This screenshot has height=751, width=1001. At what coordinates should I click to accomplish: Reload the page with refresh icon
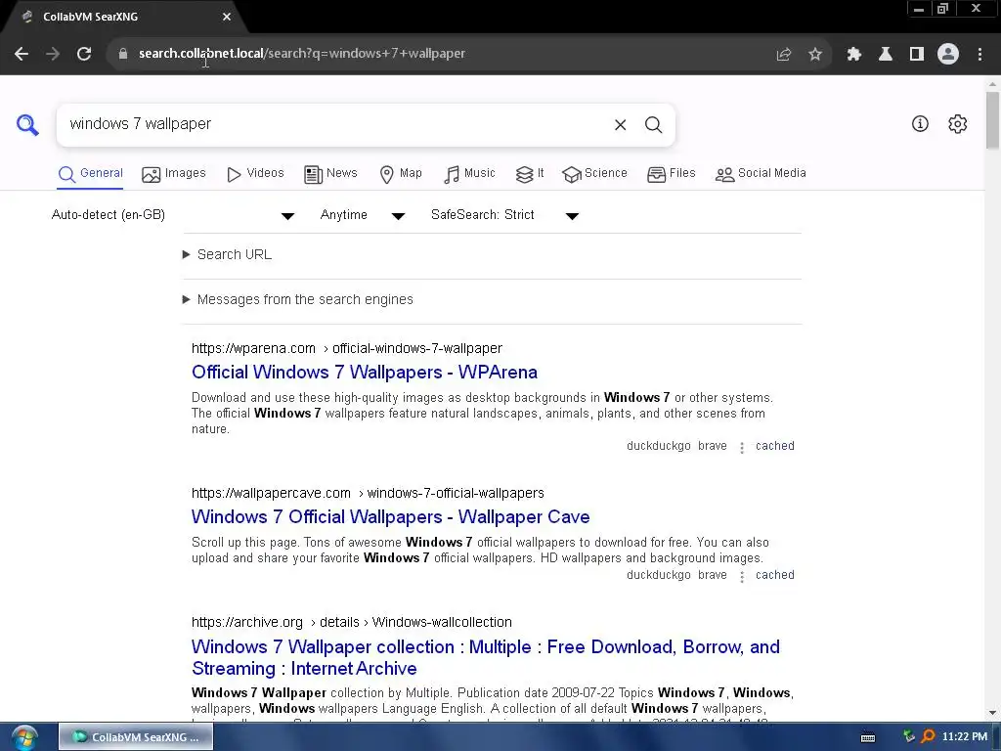point(84,54)
